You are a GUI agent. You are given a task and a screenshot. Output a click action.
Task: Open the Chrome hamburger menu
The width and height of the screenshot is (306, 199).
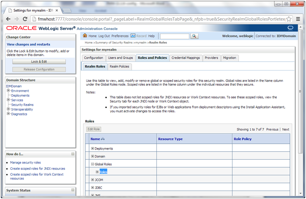[x=298, y=19]
